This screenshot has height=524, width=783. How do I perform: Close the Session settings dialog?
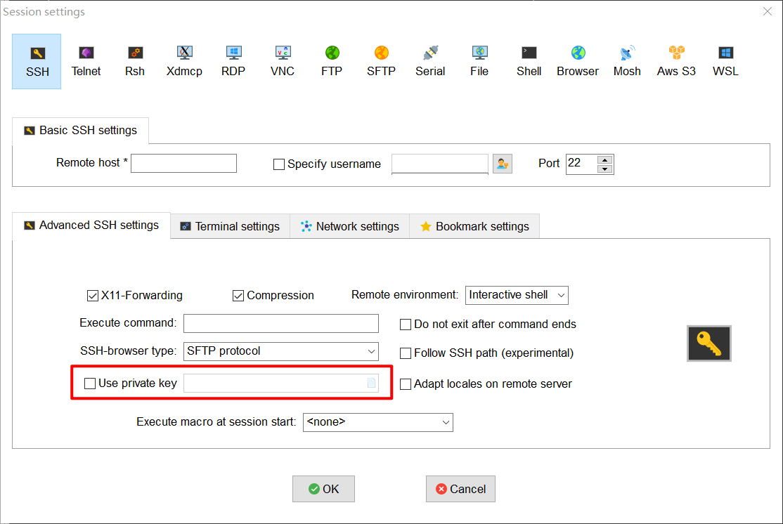pos(768,11)
